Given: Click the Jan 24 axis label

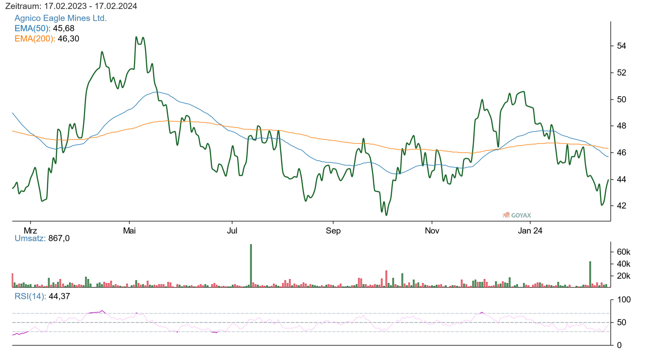Looking at the screenshot, I should [530, 231].
